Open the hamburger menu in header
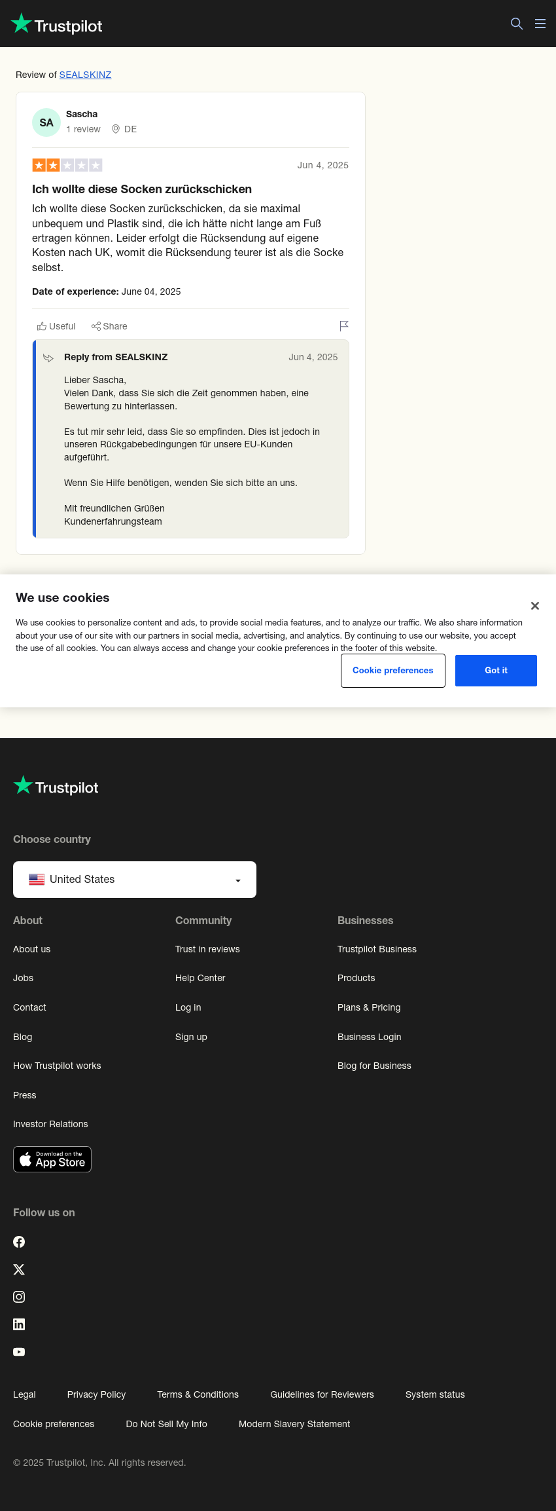This screenshot has height=1511, width=556. pyautogui.click(x=540, y=24)
